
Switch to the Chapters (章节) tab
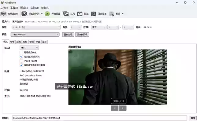point(44,42)
